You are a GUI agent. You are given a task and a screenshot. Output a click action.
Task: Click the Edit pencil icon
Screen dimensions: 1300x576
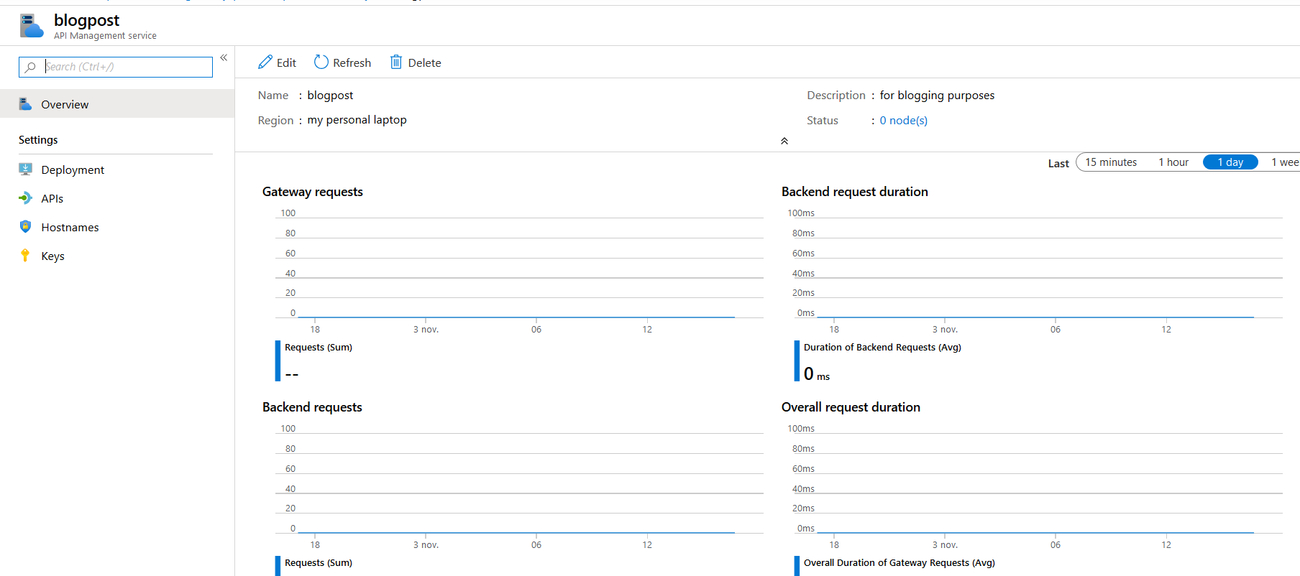(x=265, y=62)
